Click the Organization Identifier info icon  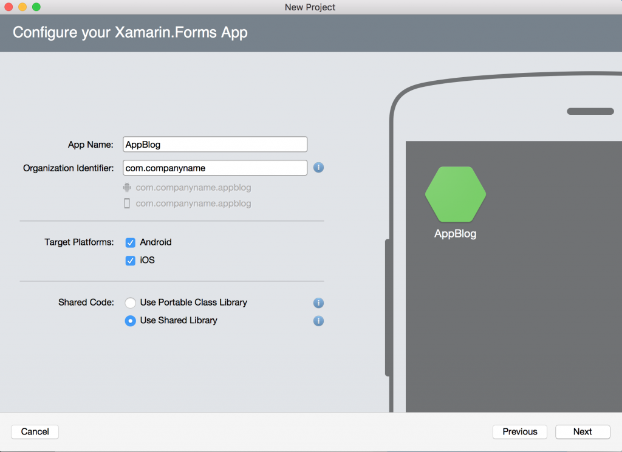[x=318, y=168]
